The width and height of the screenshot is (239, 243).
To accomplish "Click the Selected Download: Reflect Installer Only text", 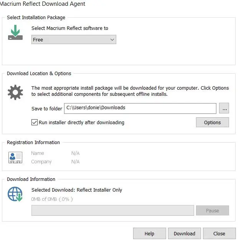I will (77, 190).
